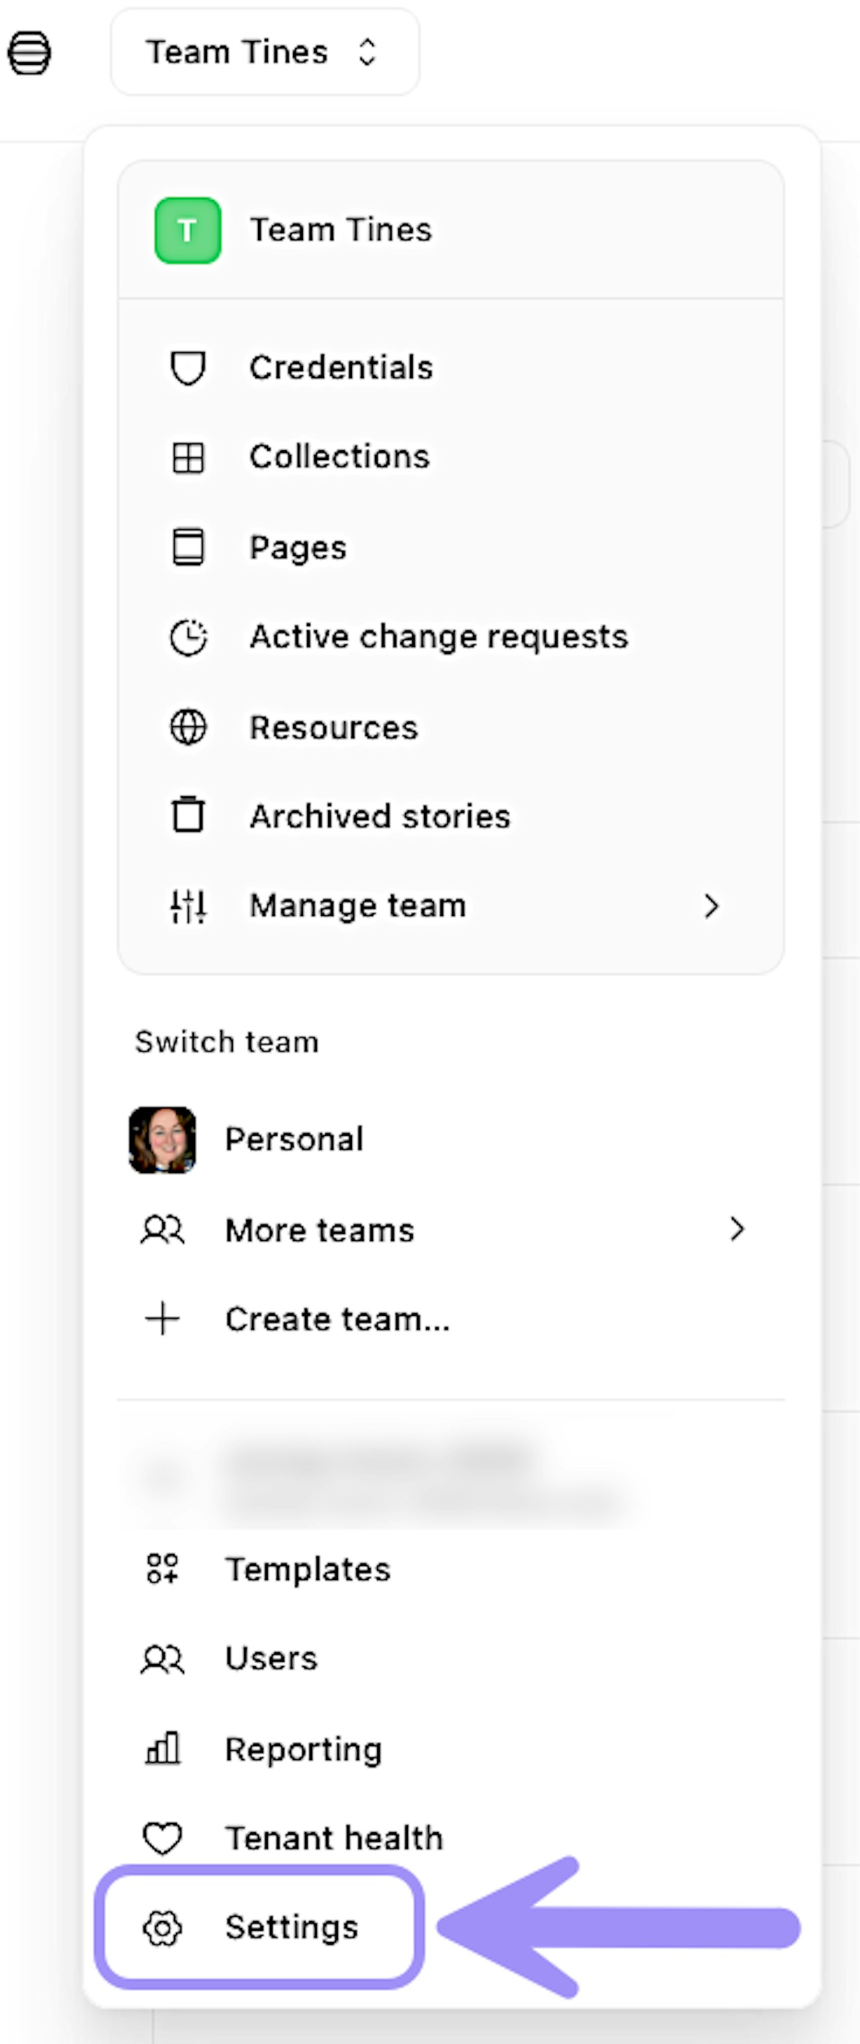Open Archived stories trash icon
Image resolution: width=860 pixels, height=2044 pixels.
188,815
